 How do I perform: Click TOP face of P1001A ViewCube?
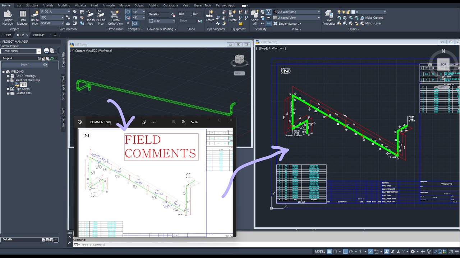pyautogui.click(x=443, y=64)
